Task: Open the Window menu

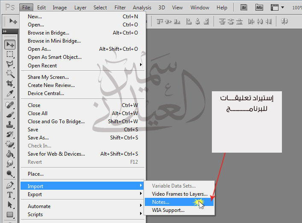Action: [x=200, y=8]
